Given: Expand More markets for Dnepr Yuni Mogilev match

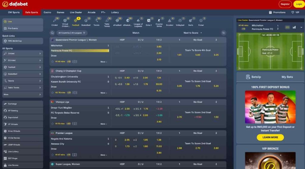Looking at the screenshot, I should tap(104, 124).
